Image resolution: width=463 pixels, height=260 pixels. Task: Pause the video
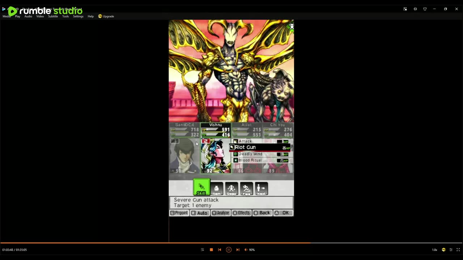click(x=229, y=250)
